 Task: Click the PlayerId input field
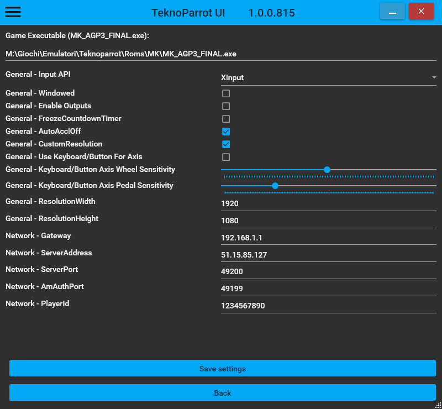(x=329, y=306)
